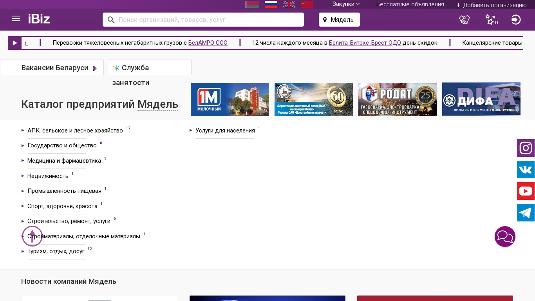Open the Telegram social icon

tap(526, 213)
